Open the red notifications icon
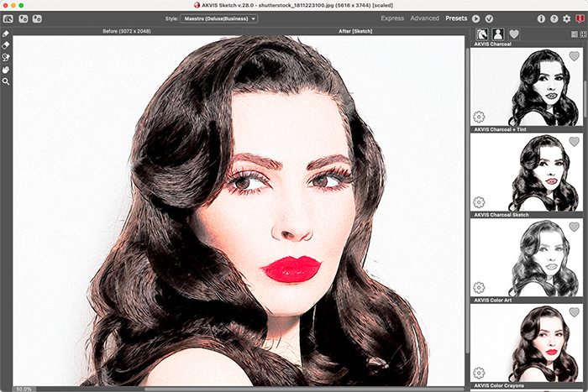 coord(580,18)
